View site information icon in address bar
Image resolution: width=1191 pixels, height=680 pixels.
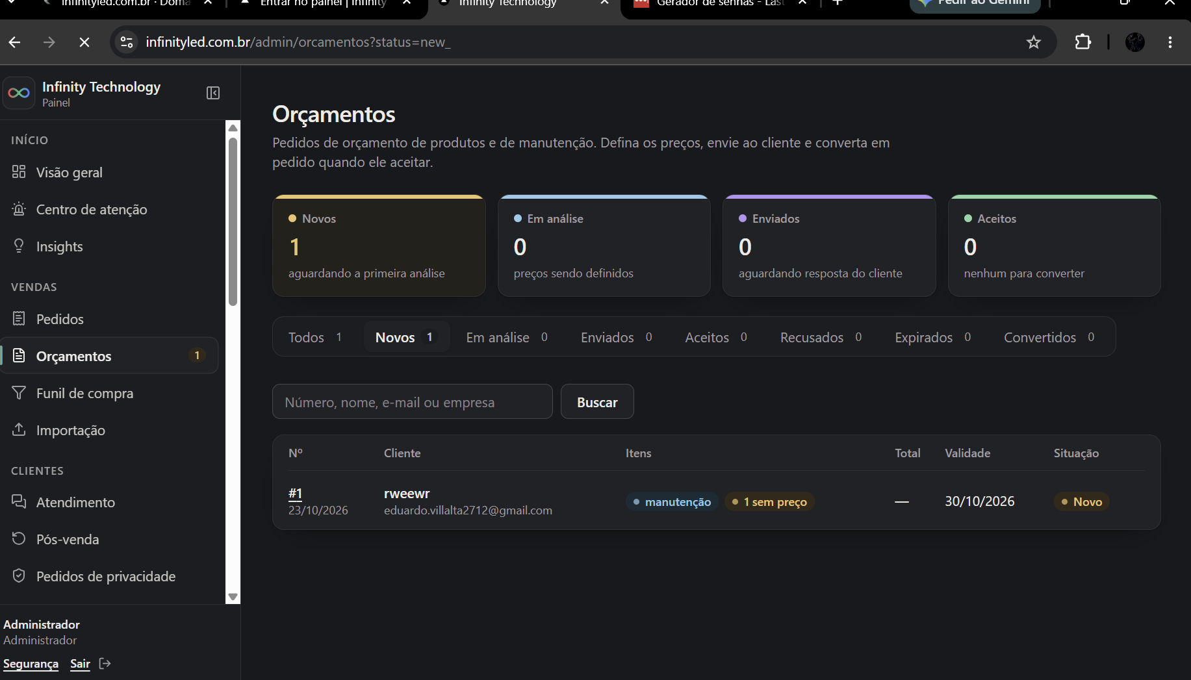coord(127,42)
